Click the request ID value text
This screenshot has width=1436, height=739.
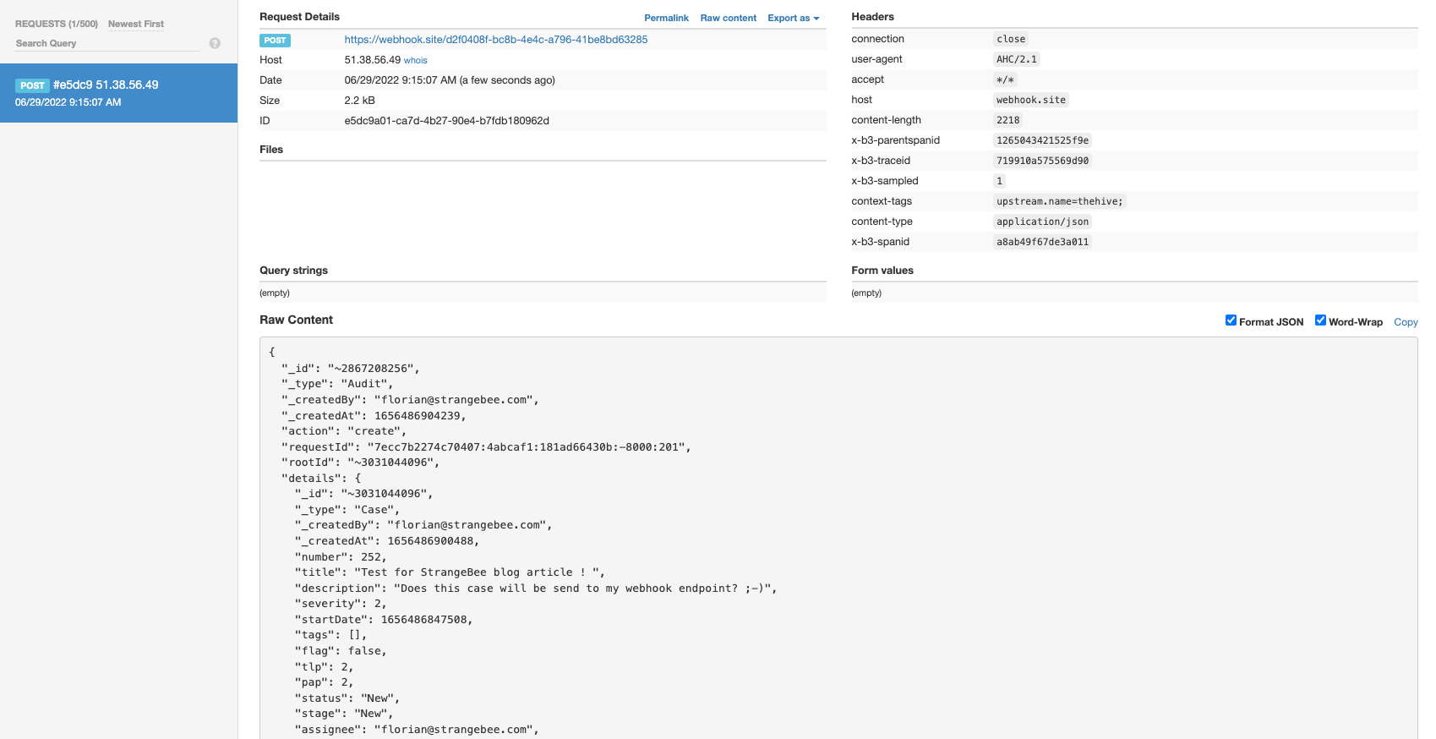[446, 121]
